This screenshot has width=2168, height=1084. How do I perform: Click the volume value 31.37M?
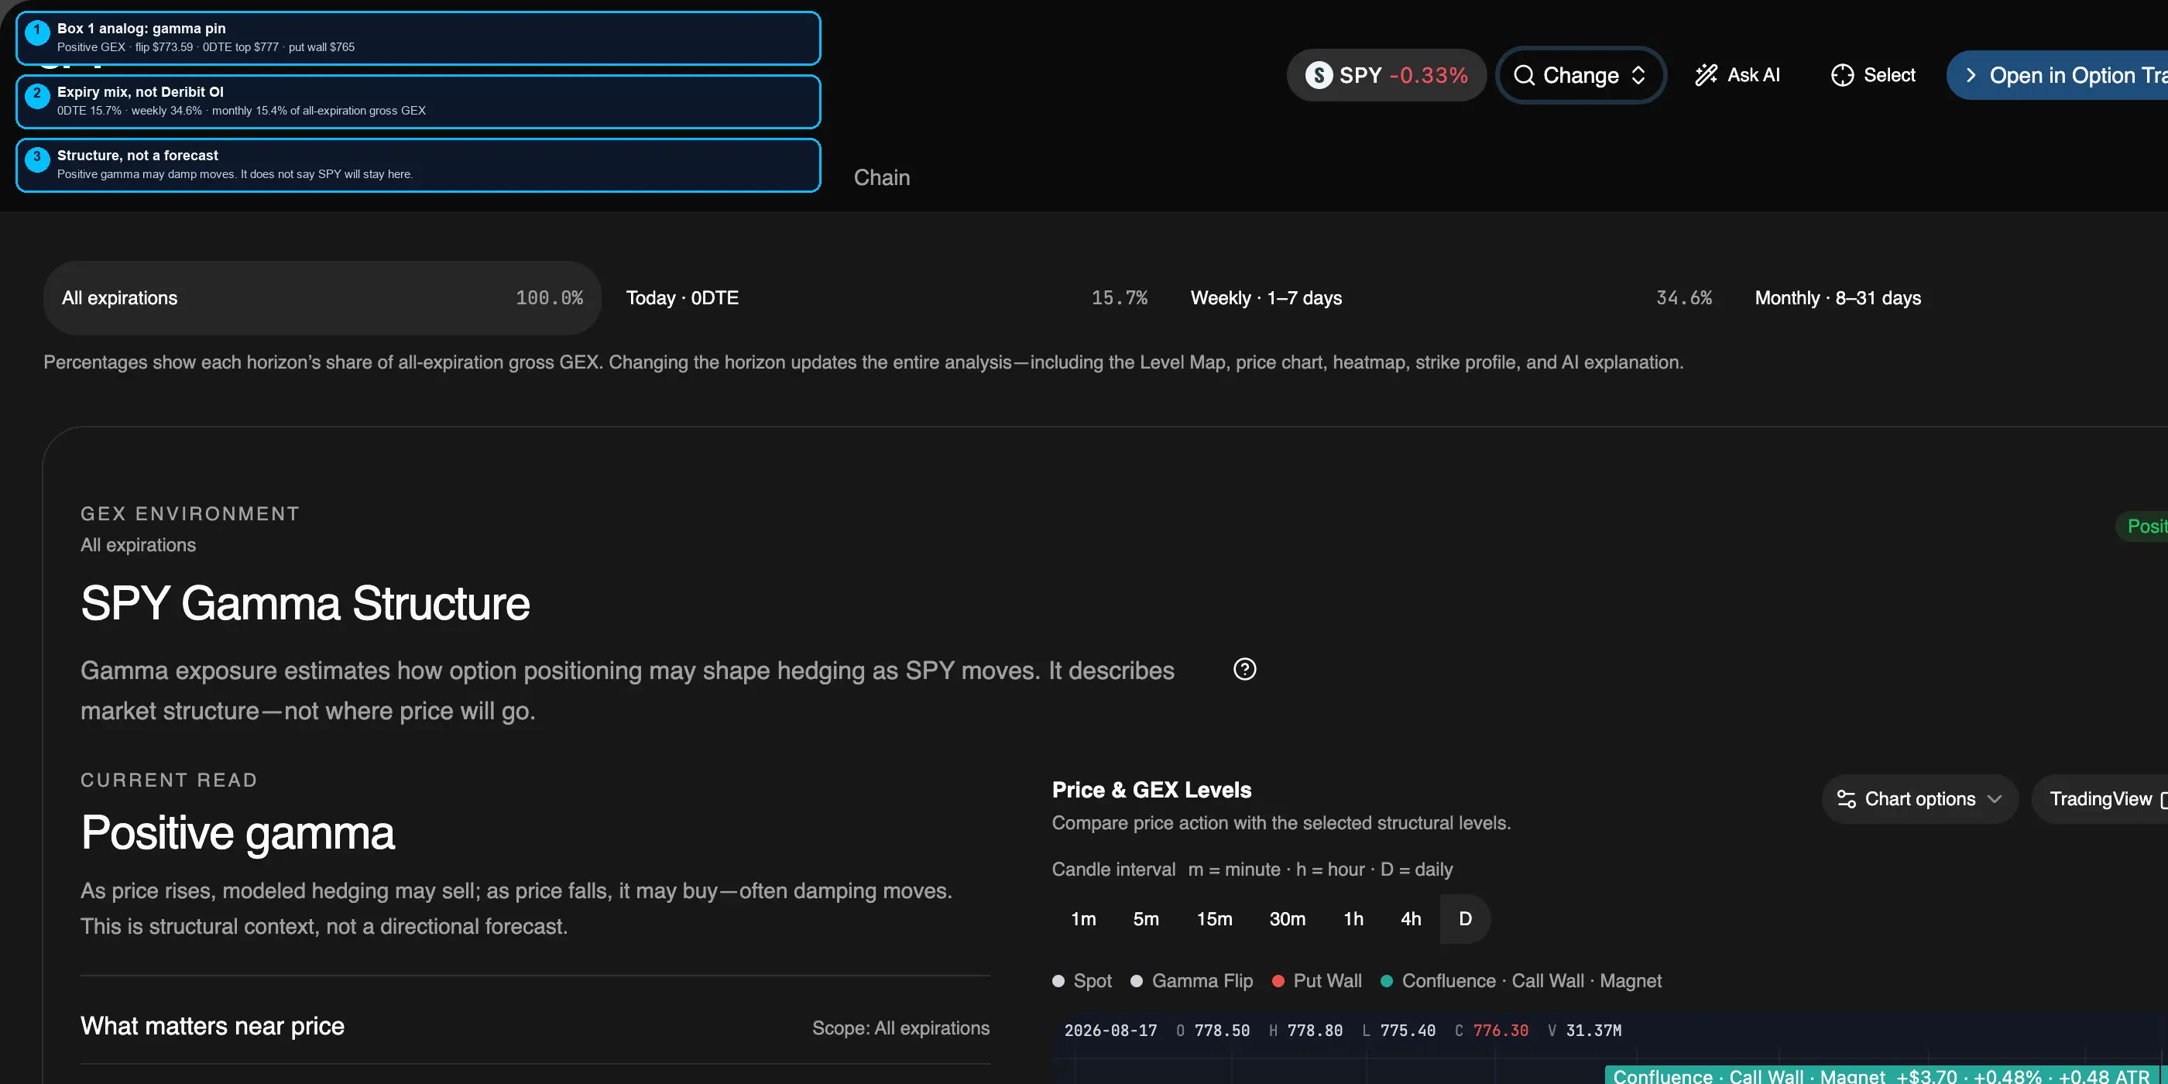click(x=1593, y=1030)
